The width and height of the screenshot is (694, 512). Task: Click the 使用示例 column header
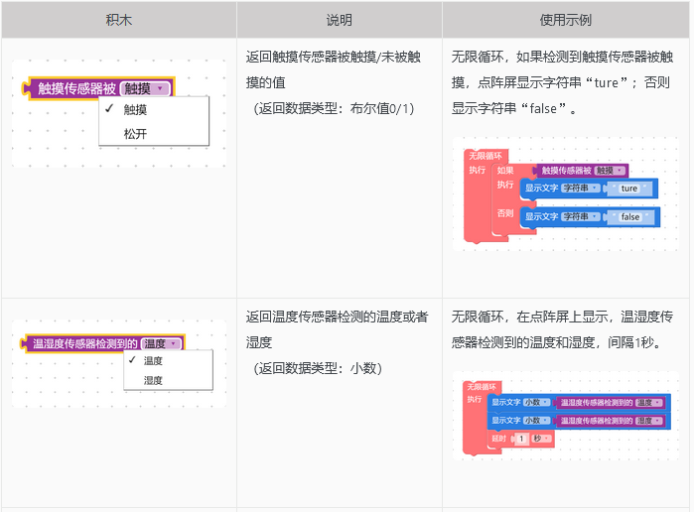(x=566, y=20)
